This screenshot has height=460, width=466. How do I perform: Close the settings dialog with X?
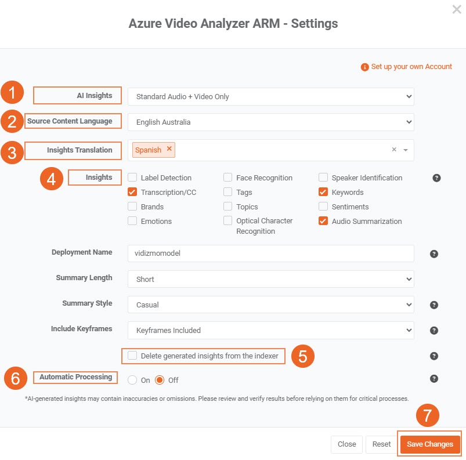pyautogui.click(x=456, y=9)
